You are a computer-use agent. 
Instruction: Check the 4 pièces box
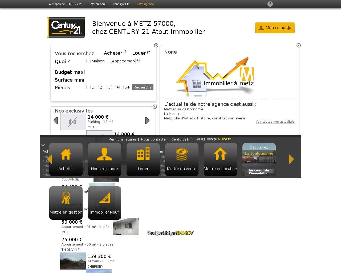click(x=113, y=87)
